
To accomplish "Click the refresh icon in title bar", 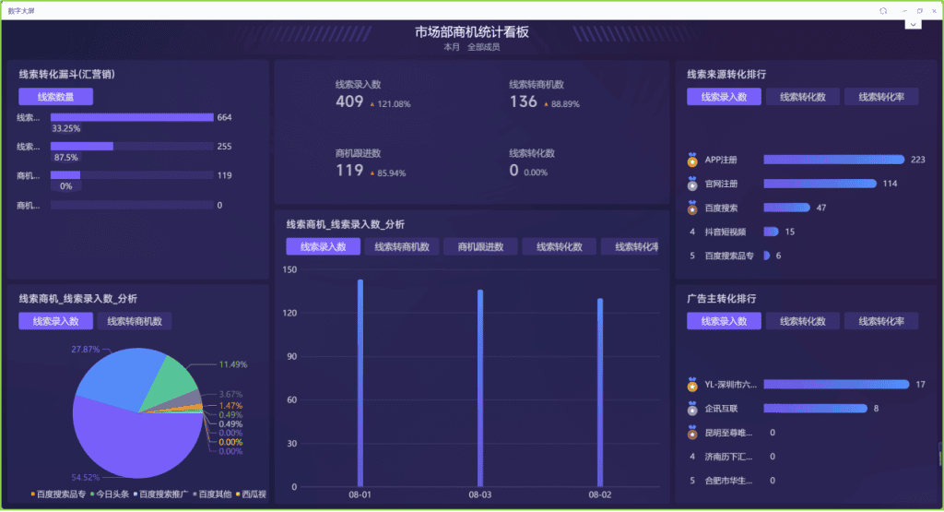I will (x=882, y=10).
